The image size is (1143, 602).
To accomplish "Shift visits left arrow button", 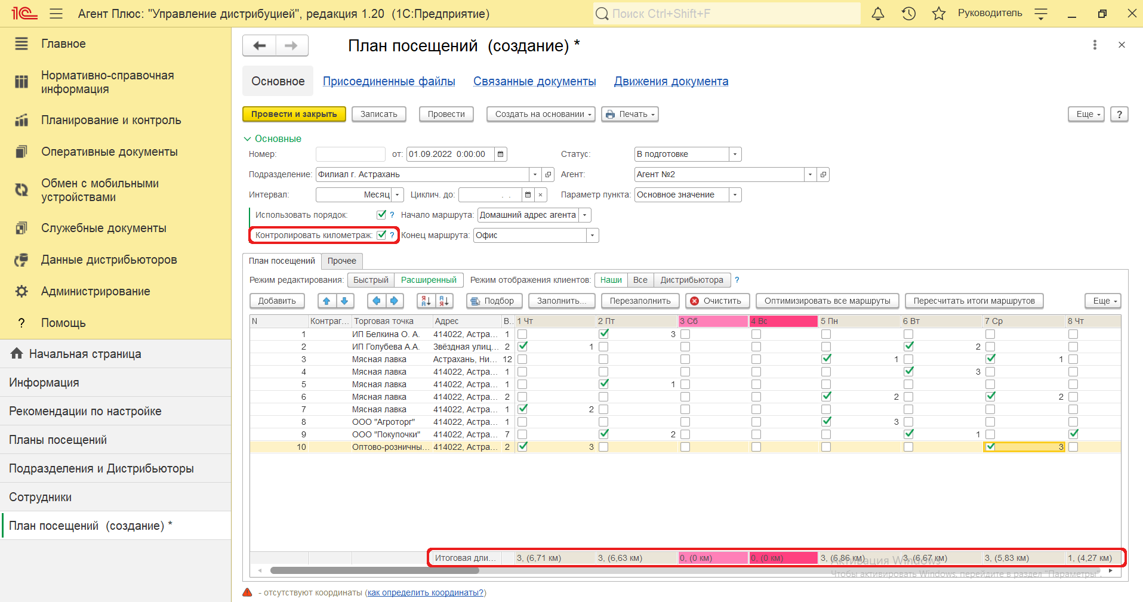I will pyautogui.click(x=376, y=301).
